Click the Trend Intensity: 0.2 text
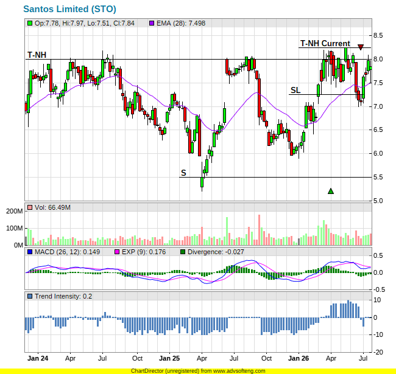 click(63, 296)
